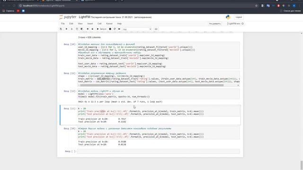Move selected cell down arrow
The width and height of the screenshot is (303, 170).
tap(92, 29)
